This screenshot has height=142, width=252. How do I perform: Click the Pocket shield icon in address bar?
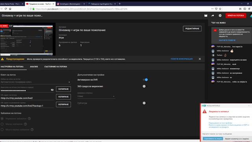click(216, 9)
